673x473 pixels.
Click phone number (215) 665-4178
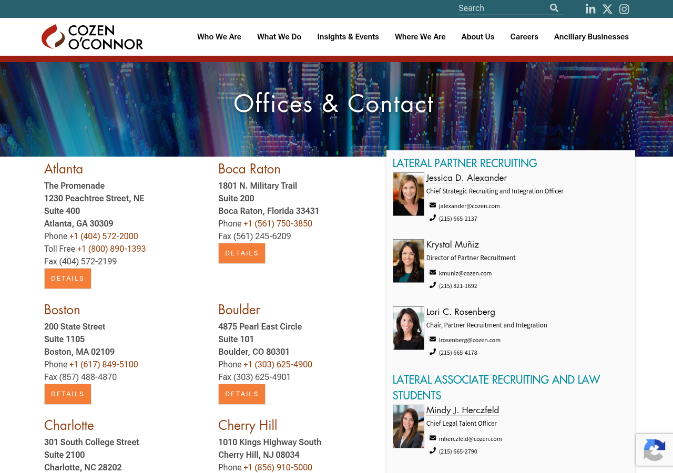coord(458,353)
